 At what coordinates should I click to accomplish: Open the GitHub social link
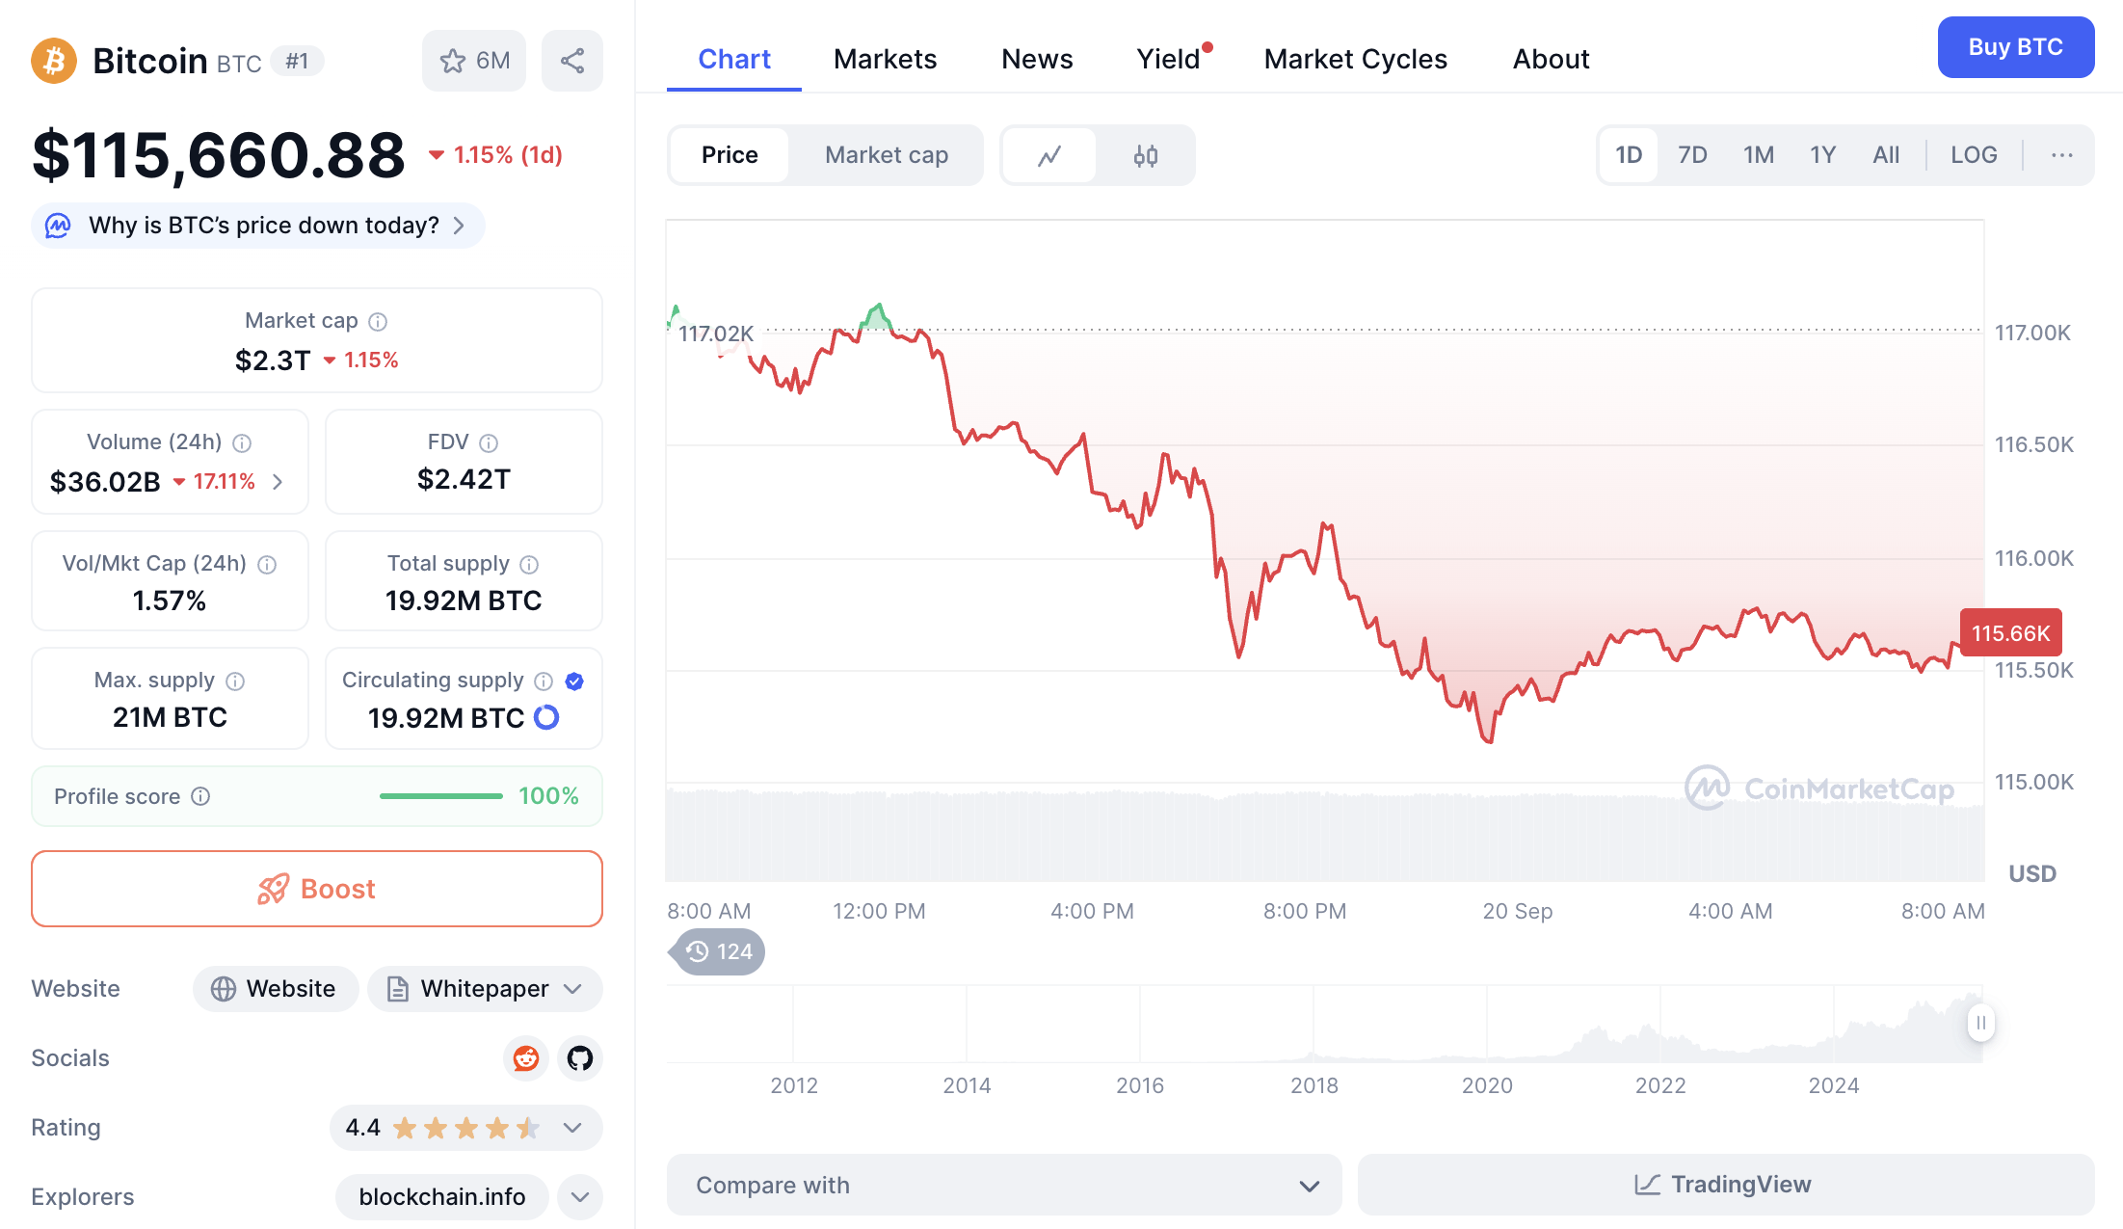tap(580, 1058)
